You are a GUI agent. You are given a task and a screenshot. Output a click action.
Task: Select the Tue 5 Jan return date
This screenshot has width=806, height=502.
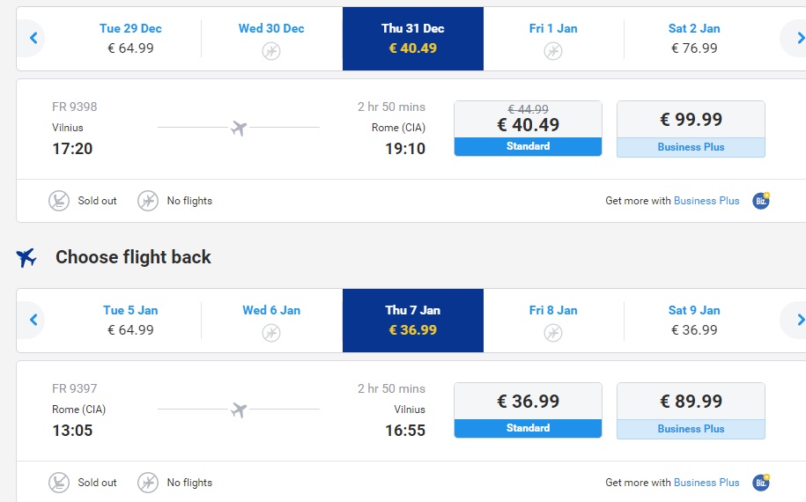pos(130,320)
